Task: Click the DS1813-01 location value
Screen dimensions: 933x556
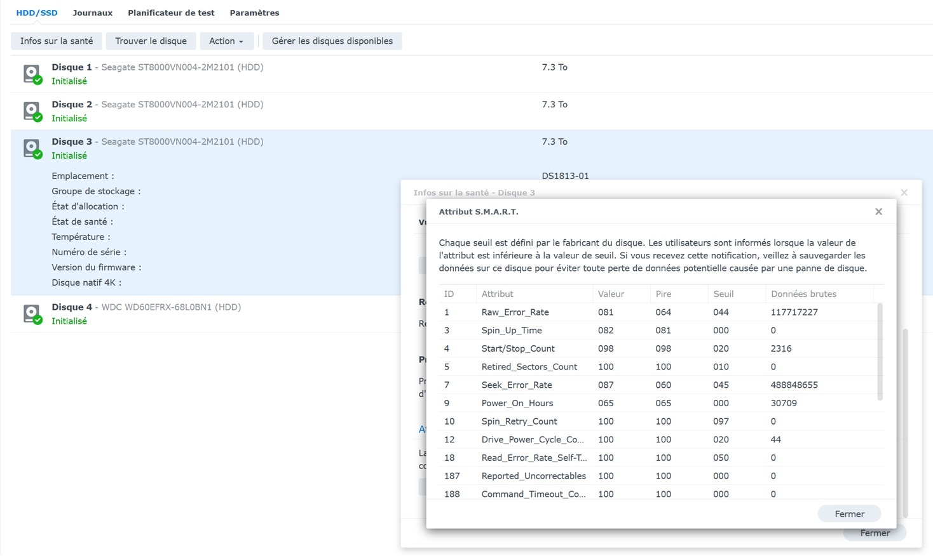Action: (x=565, y=176)
